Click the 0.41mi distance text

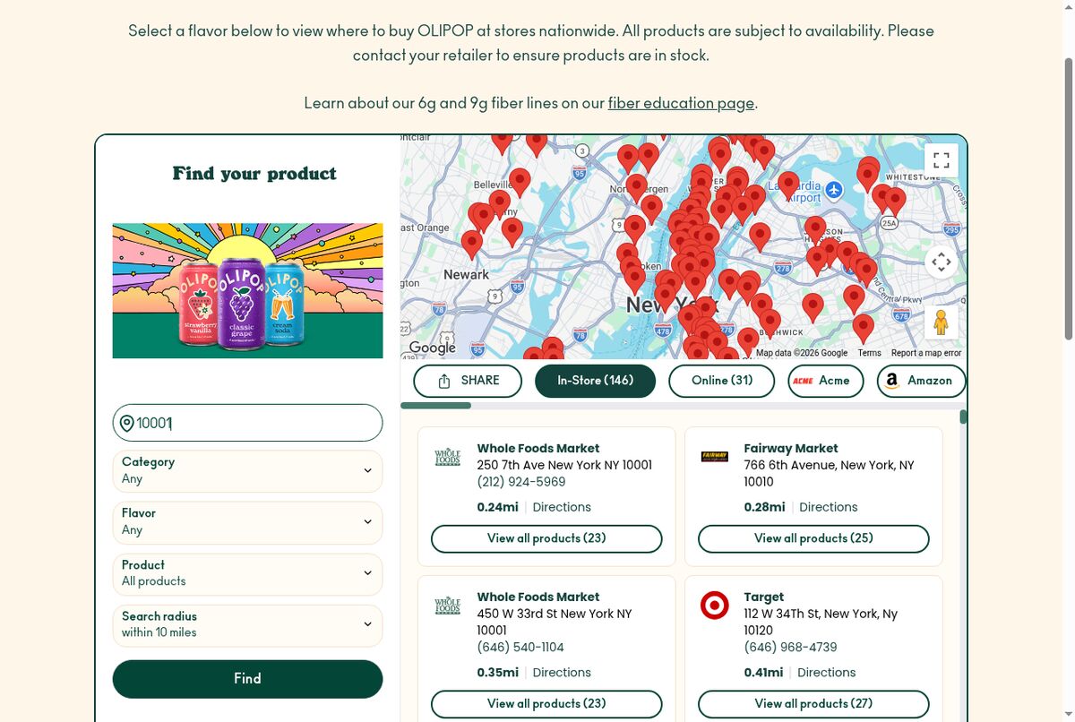(x=763, y=673)
